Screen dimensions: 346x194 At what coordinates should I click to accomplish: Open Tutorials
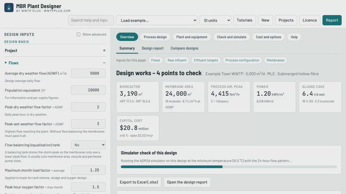pos(245,20)
